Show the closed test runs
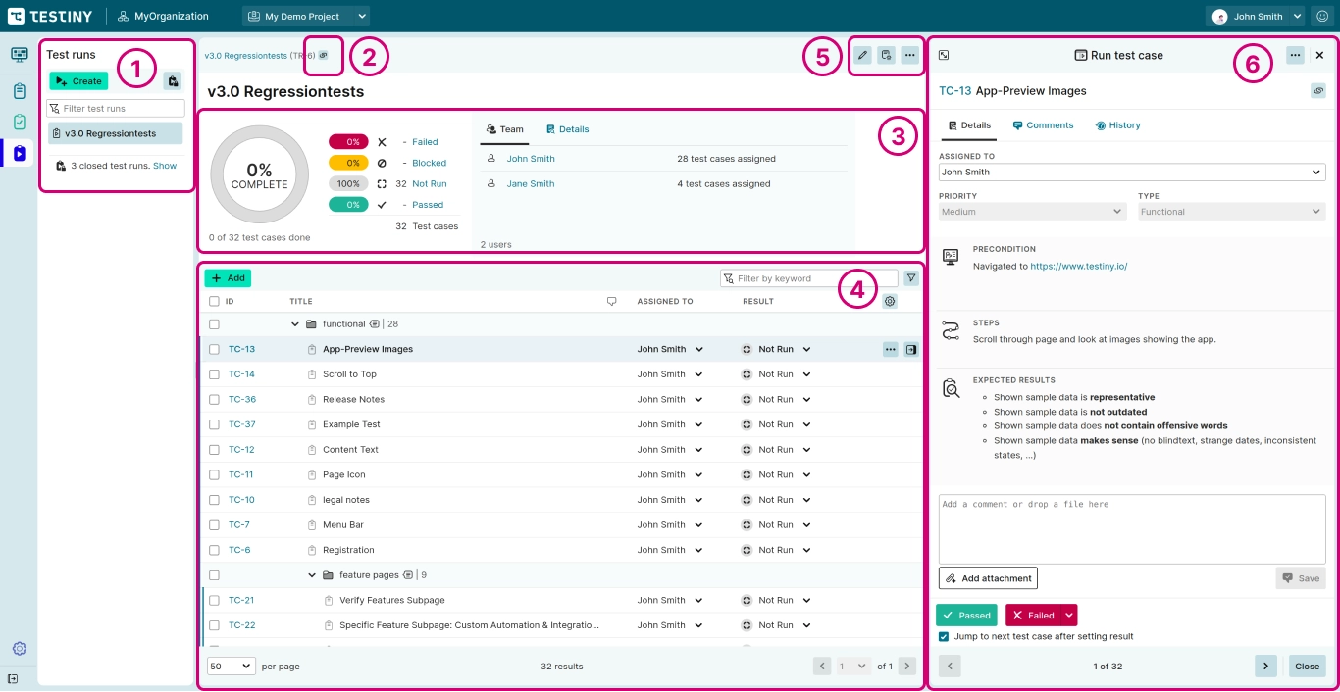This screenshot has width=1340, height=692. click(x=165, y=166)
